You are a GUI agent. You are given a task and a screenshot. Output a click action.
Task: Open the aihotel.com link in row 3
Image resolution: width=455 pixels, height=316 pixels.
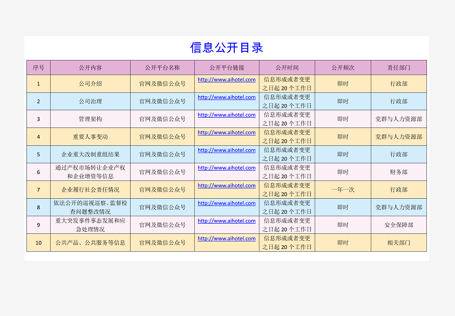(227, 115)
